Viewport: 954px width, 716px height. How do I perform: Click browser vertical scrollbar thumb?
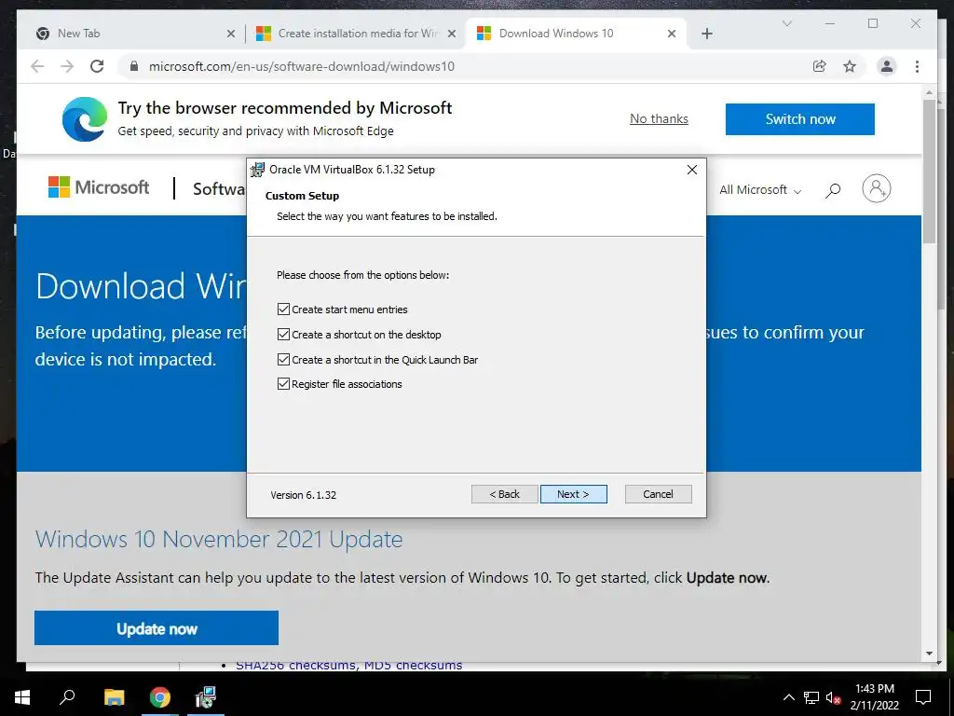click(x=929, y=172)
